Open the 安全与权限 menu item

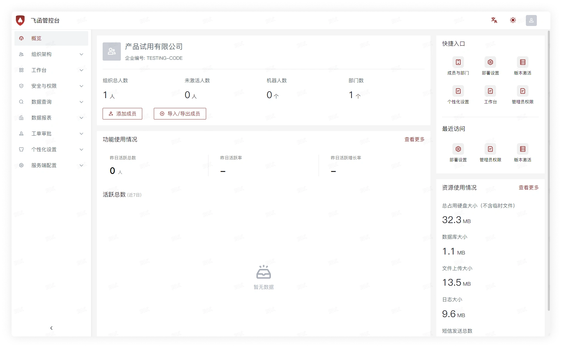51,86
